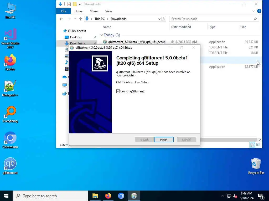The width and height of the screenshot is (269, 201).
Task: Switch to the View ribbon tab
Action: (108, 11)
